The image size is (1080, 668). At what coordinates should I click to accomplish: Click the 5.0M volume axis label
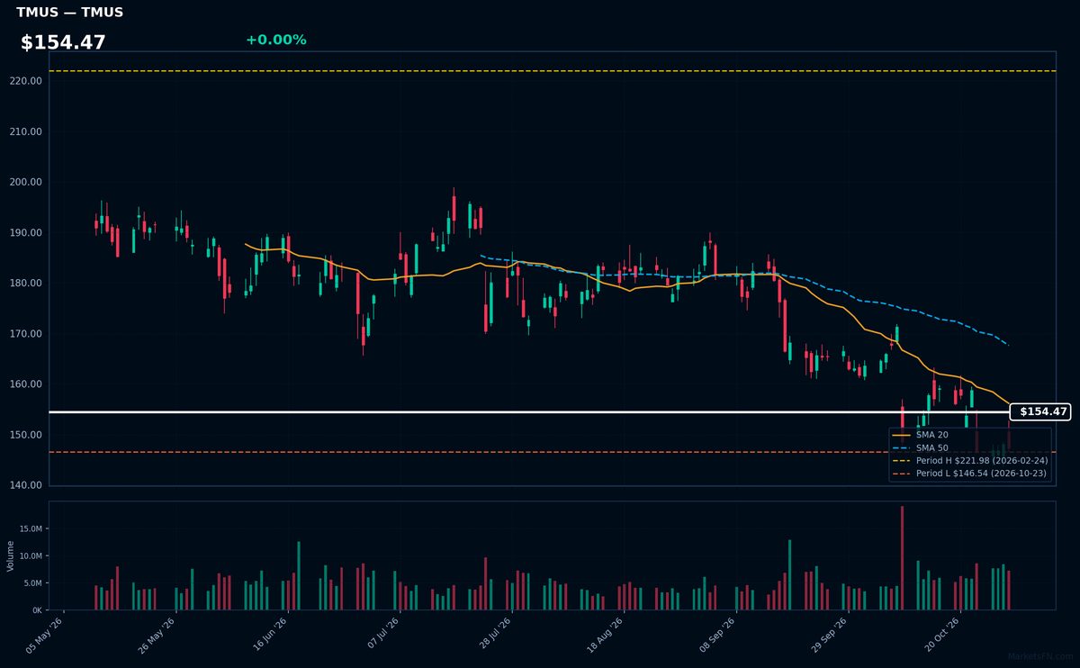pos(32,583)
